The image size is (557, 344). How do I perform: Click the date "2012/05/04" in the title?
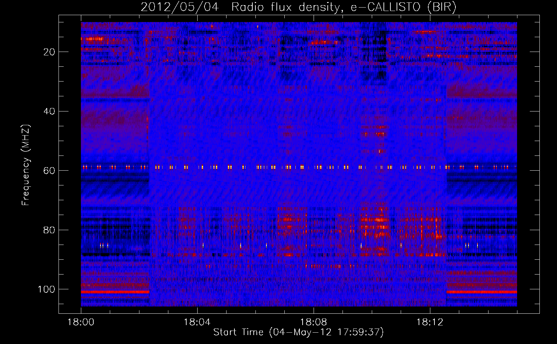(180, 7)
